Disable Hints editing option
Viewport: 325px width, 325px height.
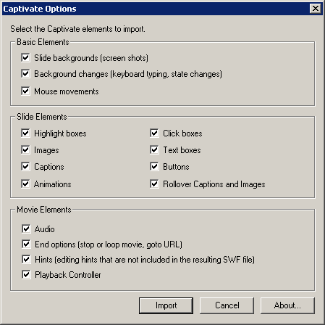(26, 260)
